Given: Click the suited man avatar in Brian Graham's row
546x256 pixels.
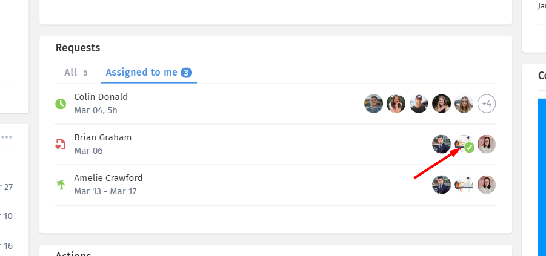Looking at the screenshot, I should click(442, 144).
